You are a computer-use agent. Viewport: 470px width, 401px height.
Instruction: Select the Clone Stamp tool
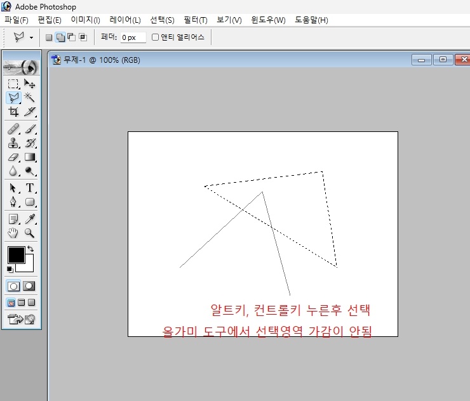13,143
